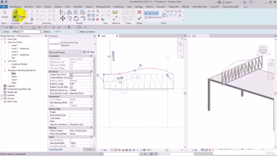Click Switch Windows in quick access toolbar
The width and height of the screenshot is (277, 156).
[x=79, y=27]
